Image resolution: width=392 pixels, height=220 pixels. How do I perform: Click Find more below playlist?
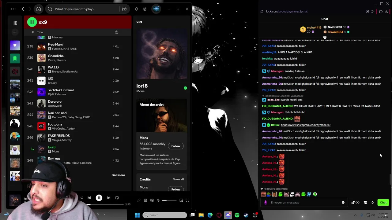coord(118,175)
